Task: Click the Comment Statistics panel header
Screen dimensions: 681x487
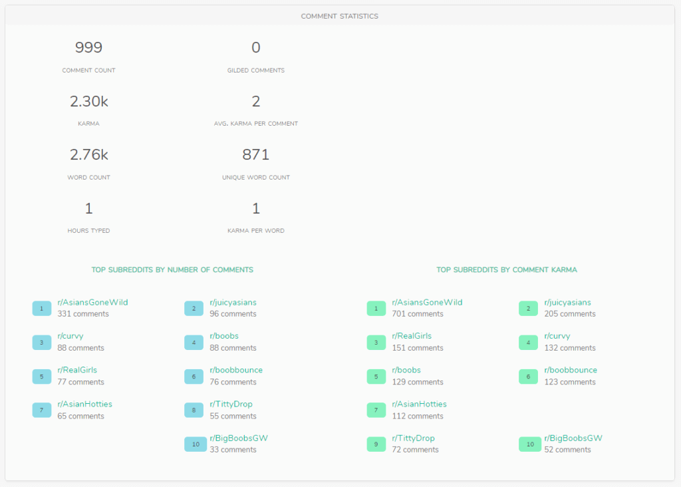Action: click(x=340, y=16)
